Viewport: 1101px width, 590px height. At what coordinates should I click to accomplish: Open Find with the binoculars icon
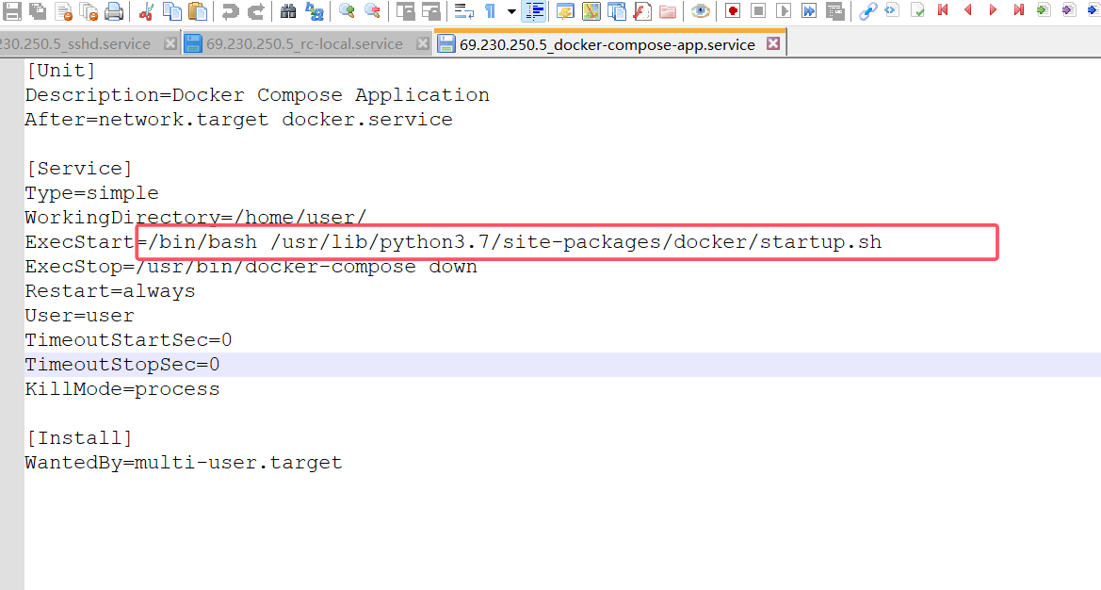[288, 10]
